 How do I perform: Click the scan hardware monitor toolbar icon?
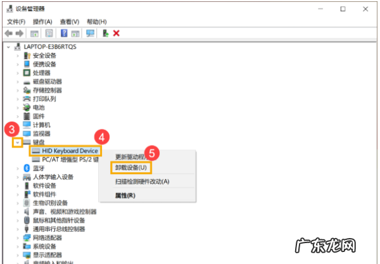pyautogui.click(x=90, y=33)
